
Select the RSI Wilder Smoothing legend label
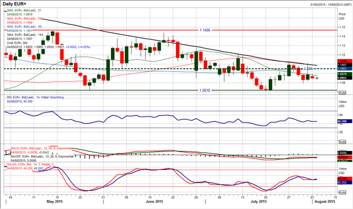[35, 98]
